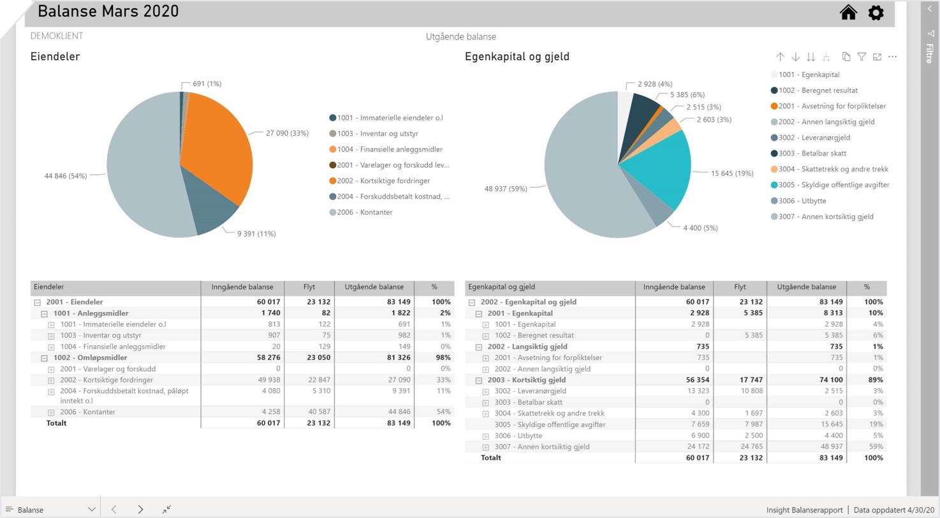Collapse the 1001 - Anleggsmidler row
The image size is (940, 518).
44,314
